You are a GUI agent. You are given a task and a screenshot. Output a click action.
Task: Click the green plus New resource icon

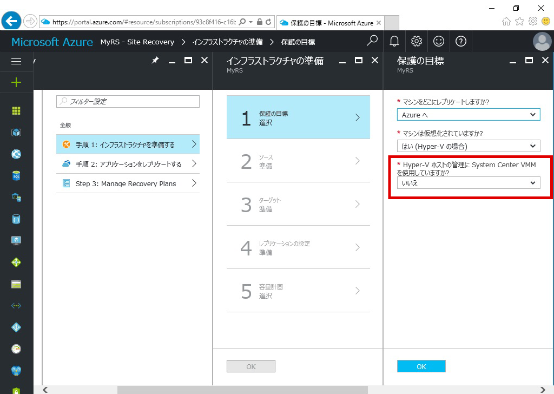[x=16, y=82]
